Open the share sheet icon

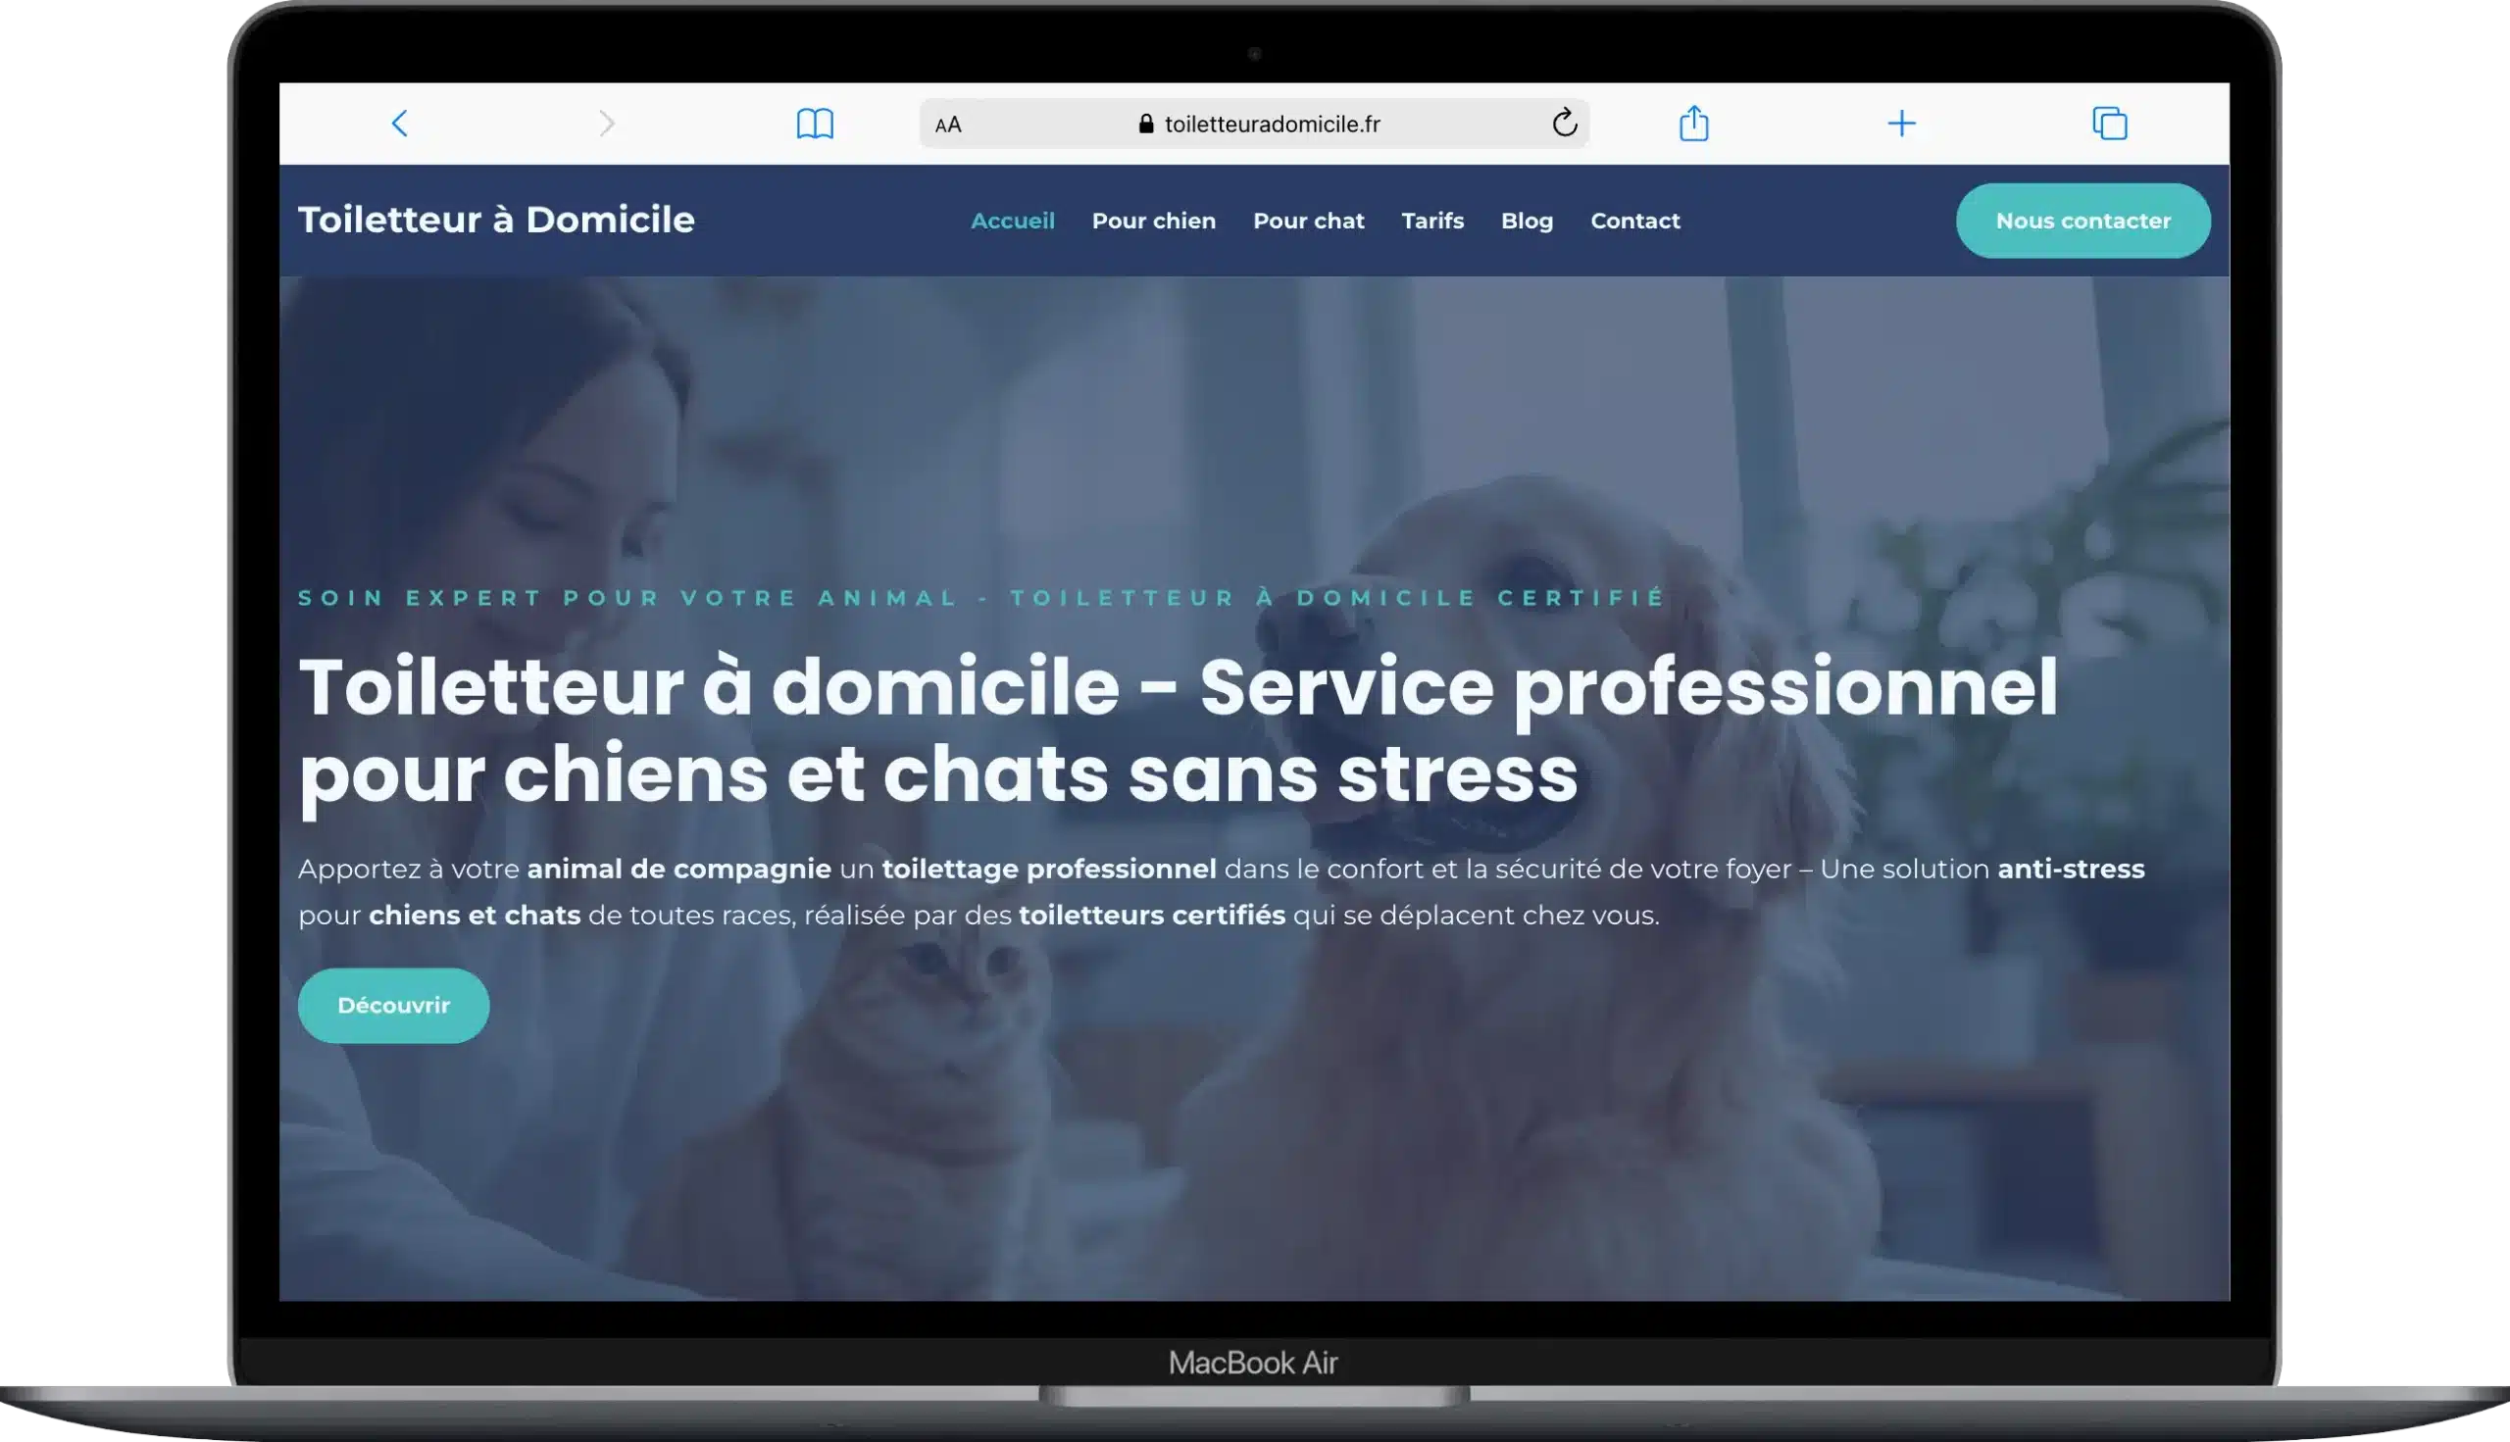click(x=1694, y=124)
